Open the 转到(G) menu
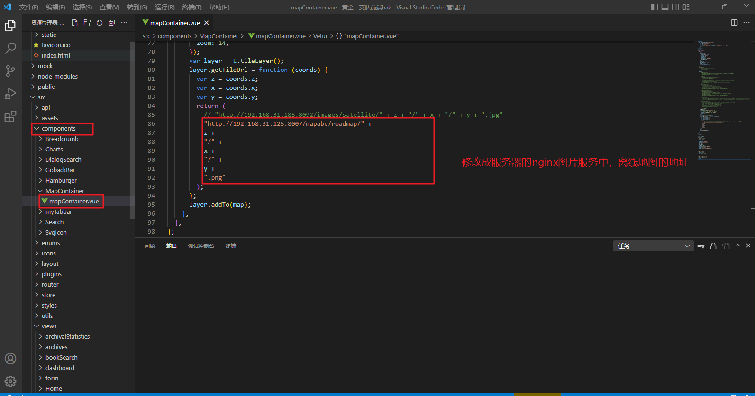This screenshot has width=755, height=396. point(137,7)
